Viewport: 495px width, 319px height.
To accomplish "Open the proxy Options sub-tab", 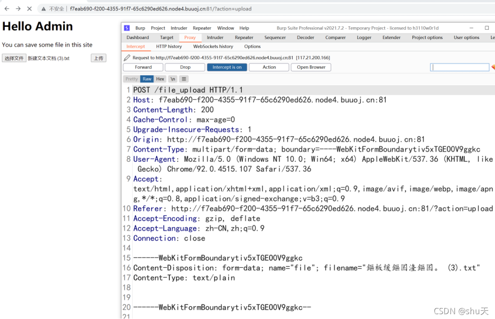I will point(252,47).
